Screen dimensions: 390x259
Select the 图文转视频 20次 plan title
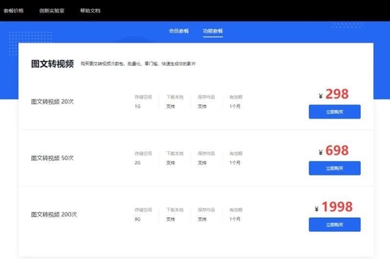(52, 101)
